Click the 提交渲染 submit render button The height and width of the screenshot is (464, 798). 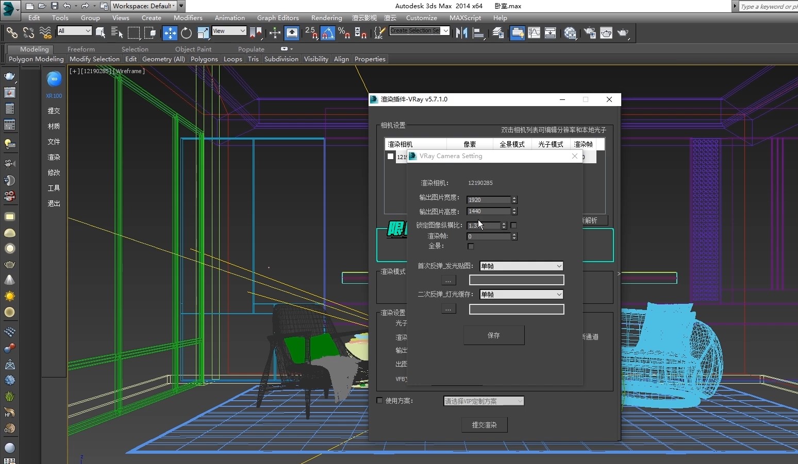(484, 425)
